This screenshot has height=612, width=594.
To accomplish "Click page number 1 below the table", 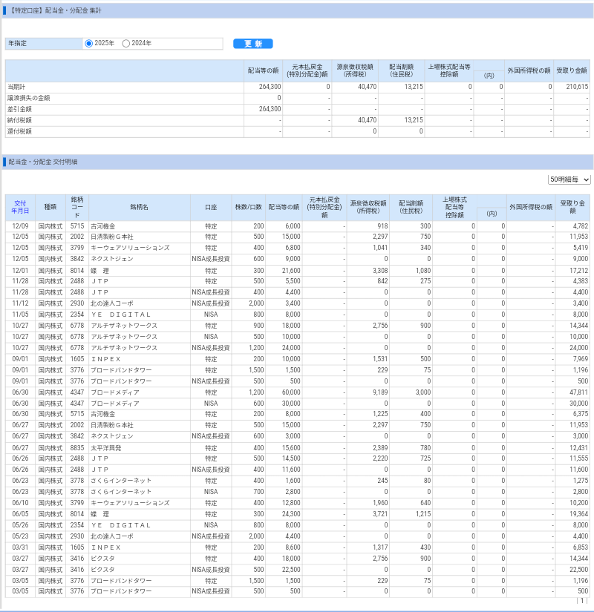I will tap(582, 601).
